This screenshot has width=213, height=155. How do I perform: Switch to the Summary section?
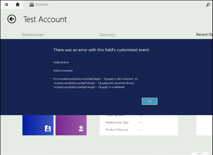[x=107, y=35]
